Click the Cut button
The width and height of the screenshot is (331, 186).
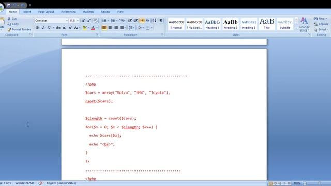point(12,19)
